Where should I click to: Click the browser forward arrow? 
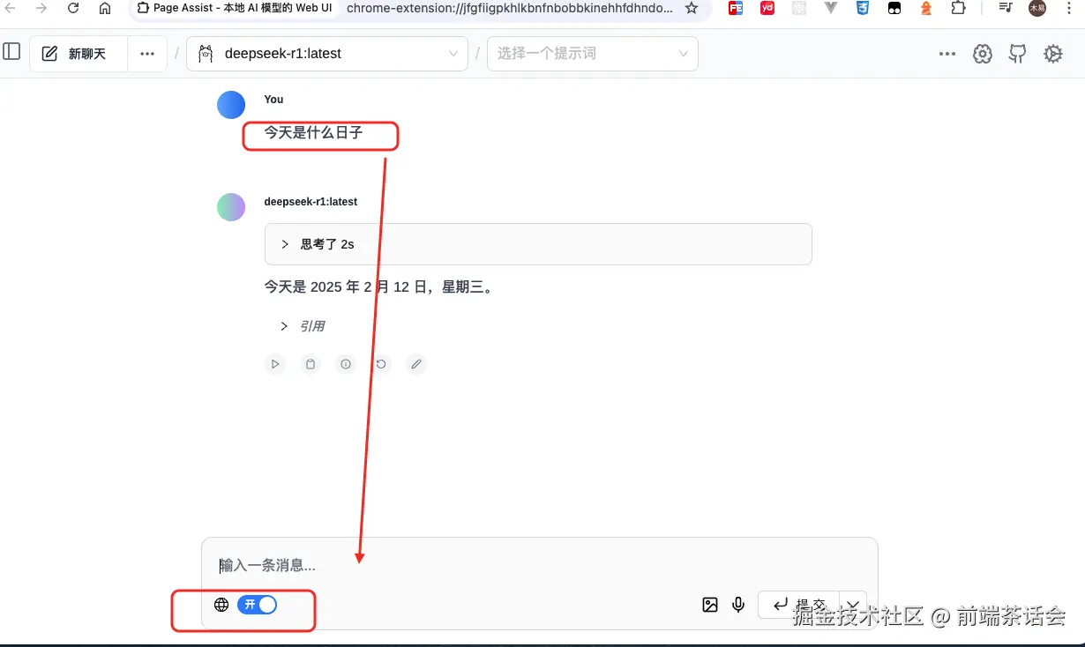pyautogui.click(x=41, y=8)
